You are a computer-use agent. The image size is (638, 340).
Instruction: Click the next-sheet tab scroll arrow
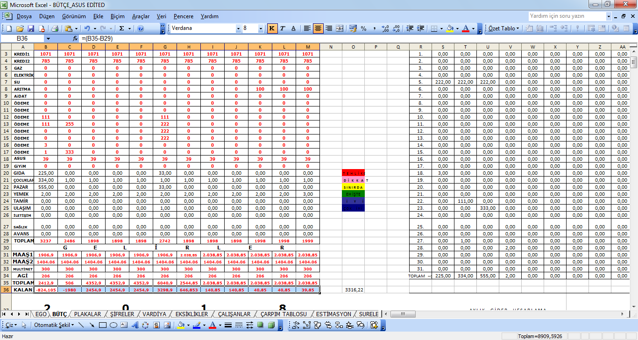[x=19, y=314]
